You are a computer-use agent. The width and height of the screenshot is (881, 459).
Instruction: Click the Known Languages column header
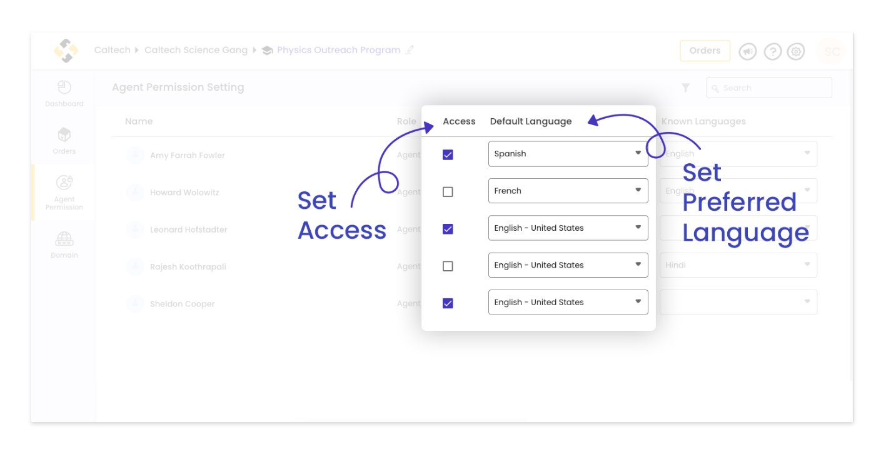click(x=703, y=121)
